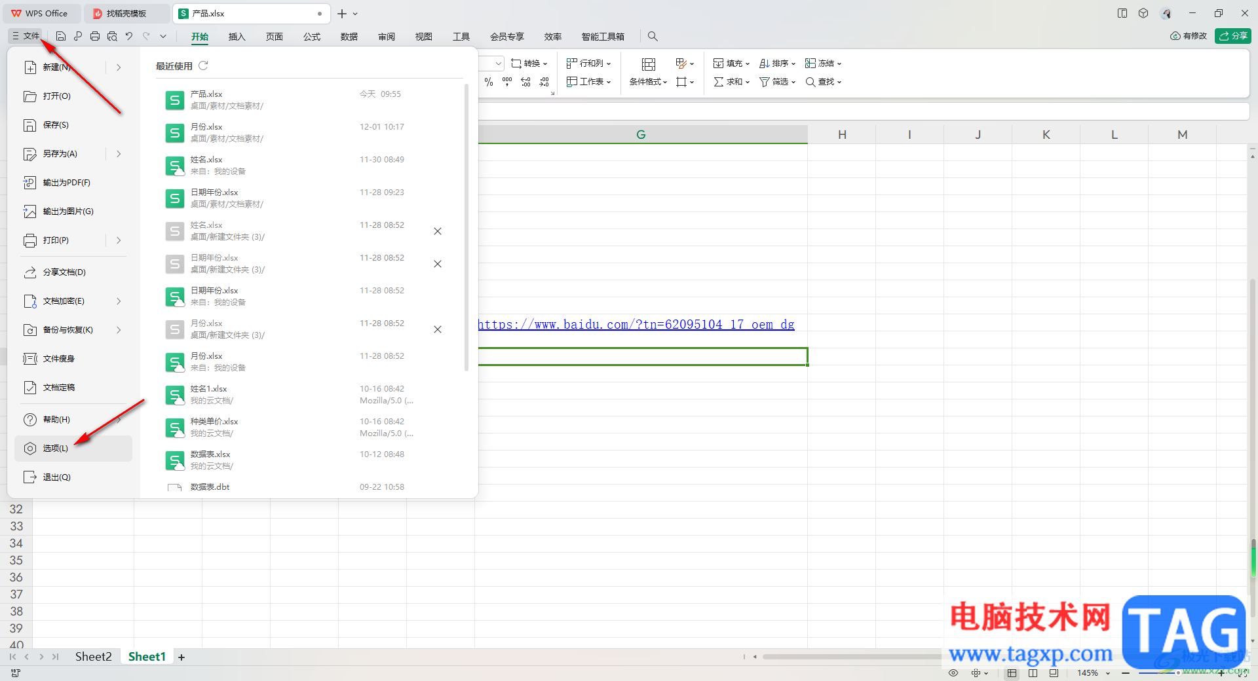Viewport: 1258px width, 681px height.
Task: Remove the grayed 姓名.xlsx recent entry
Action: (438, 231)
